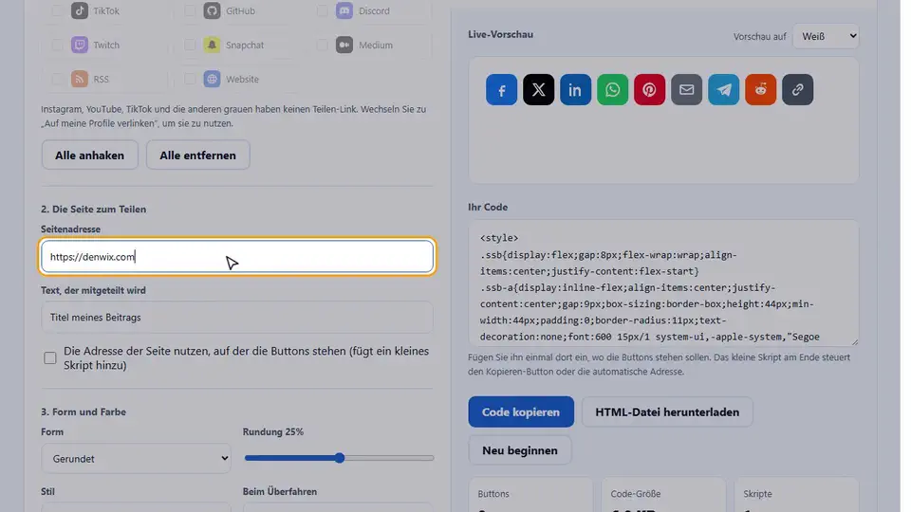Viewport: 911px width, 512px height.
Task: Enable using the page's own address checkbox
Action: (x=50, y=357)
